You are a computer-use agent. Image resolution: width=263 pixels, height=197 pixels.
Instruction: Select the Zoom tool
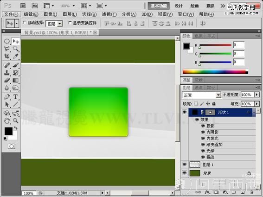pos(15,121)
